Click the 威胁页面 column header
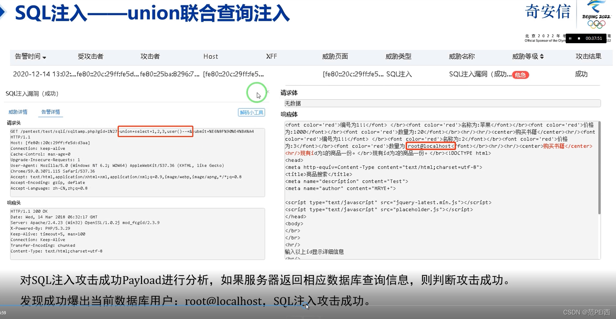The width and height of the screenshot is (616, 319). coord(335,56)
